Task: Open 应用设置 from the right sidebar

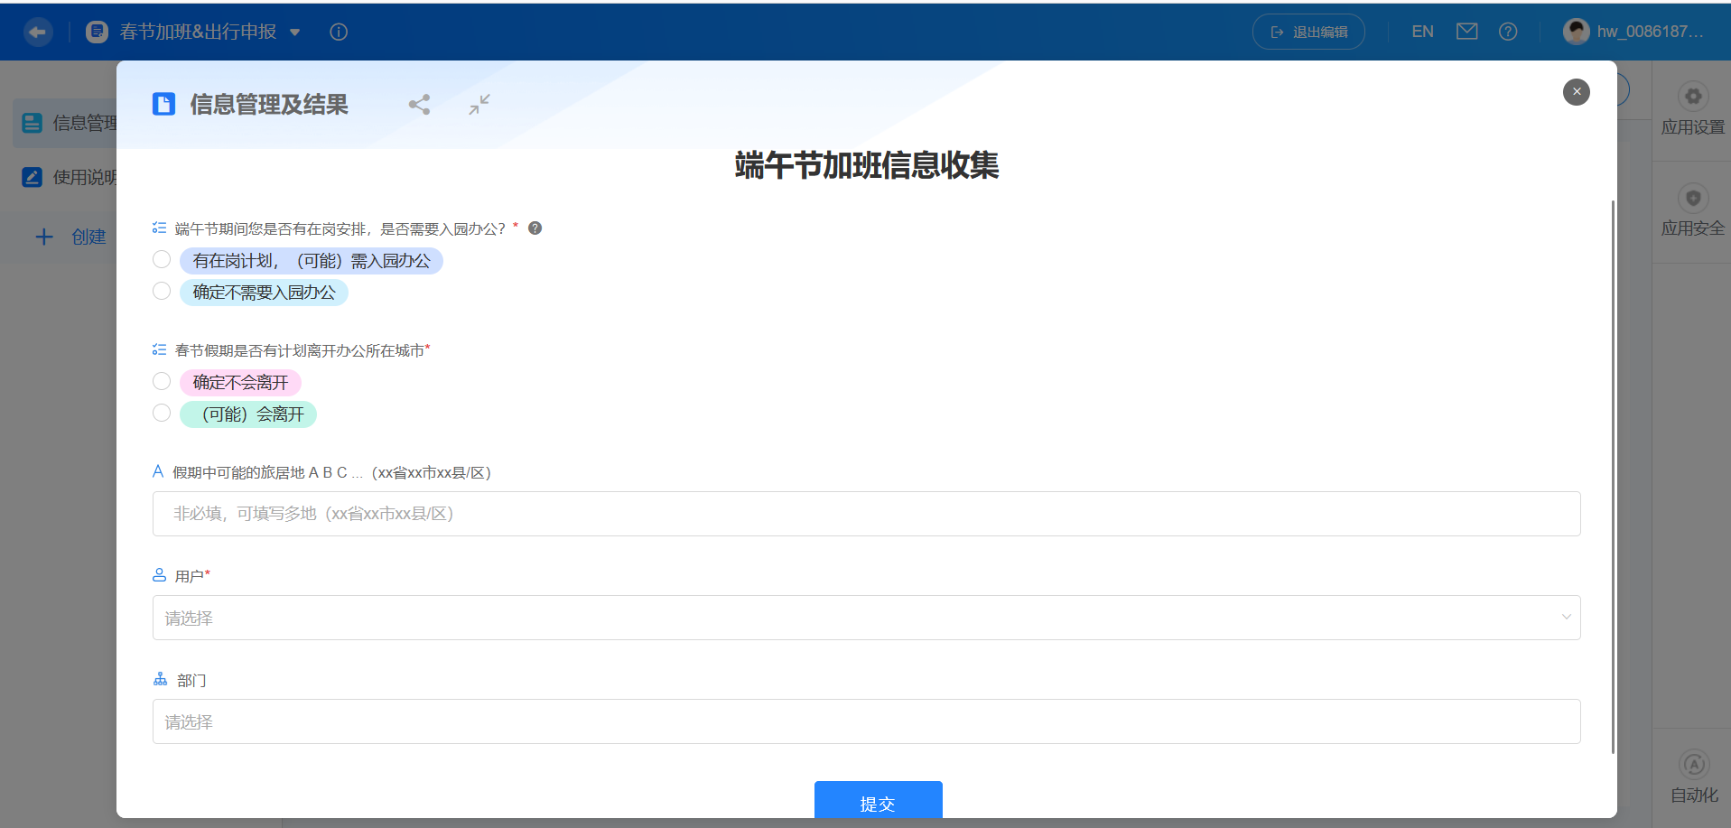Action: [1692, 108]
